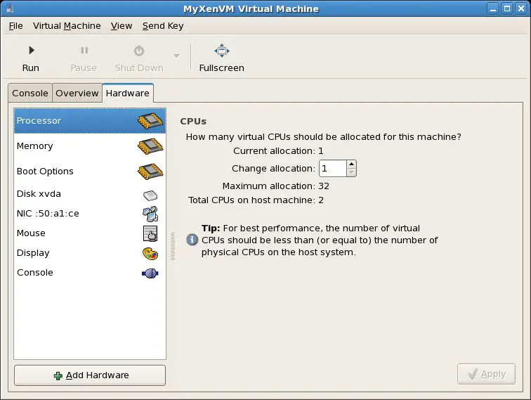Select the Hardware tab
This screenshot has width=531, height=400.
click(128, 93)
